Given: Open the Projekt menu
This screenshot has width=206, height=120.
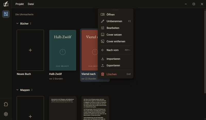Looking at the screenshot, I should (x=20, y=4).
